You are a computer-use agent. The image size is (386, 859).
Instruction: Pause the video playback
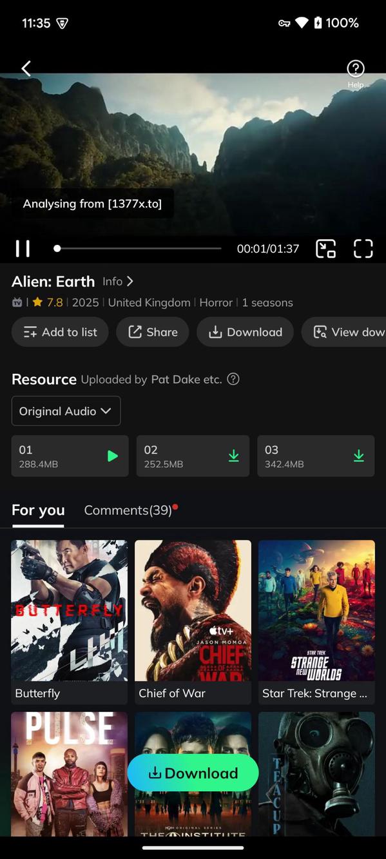pos(23,249)
